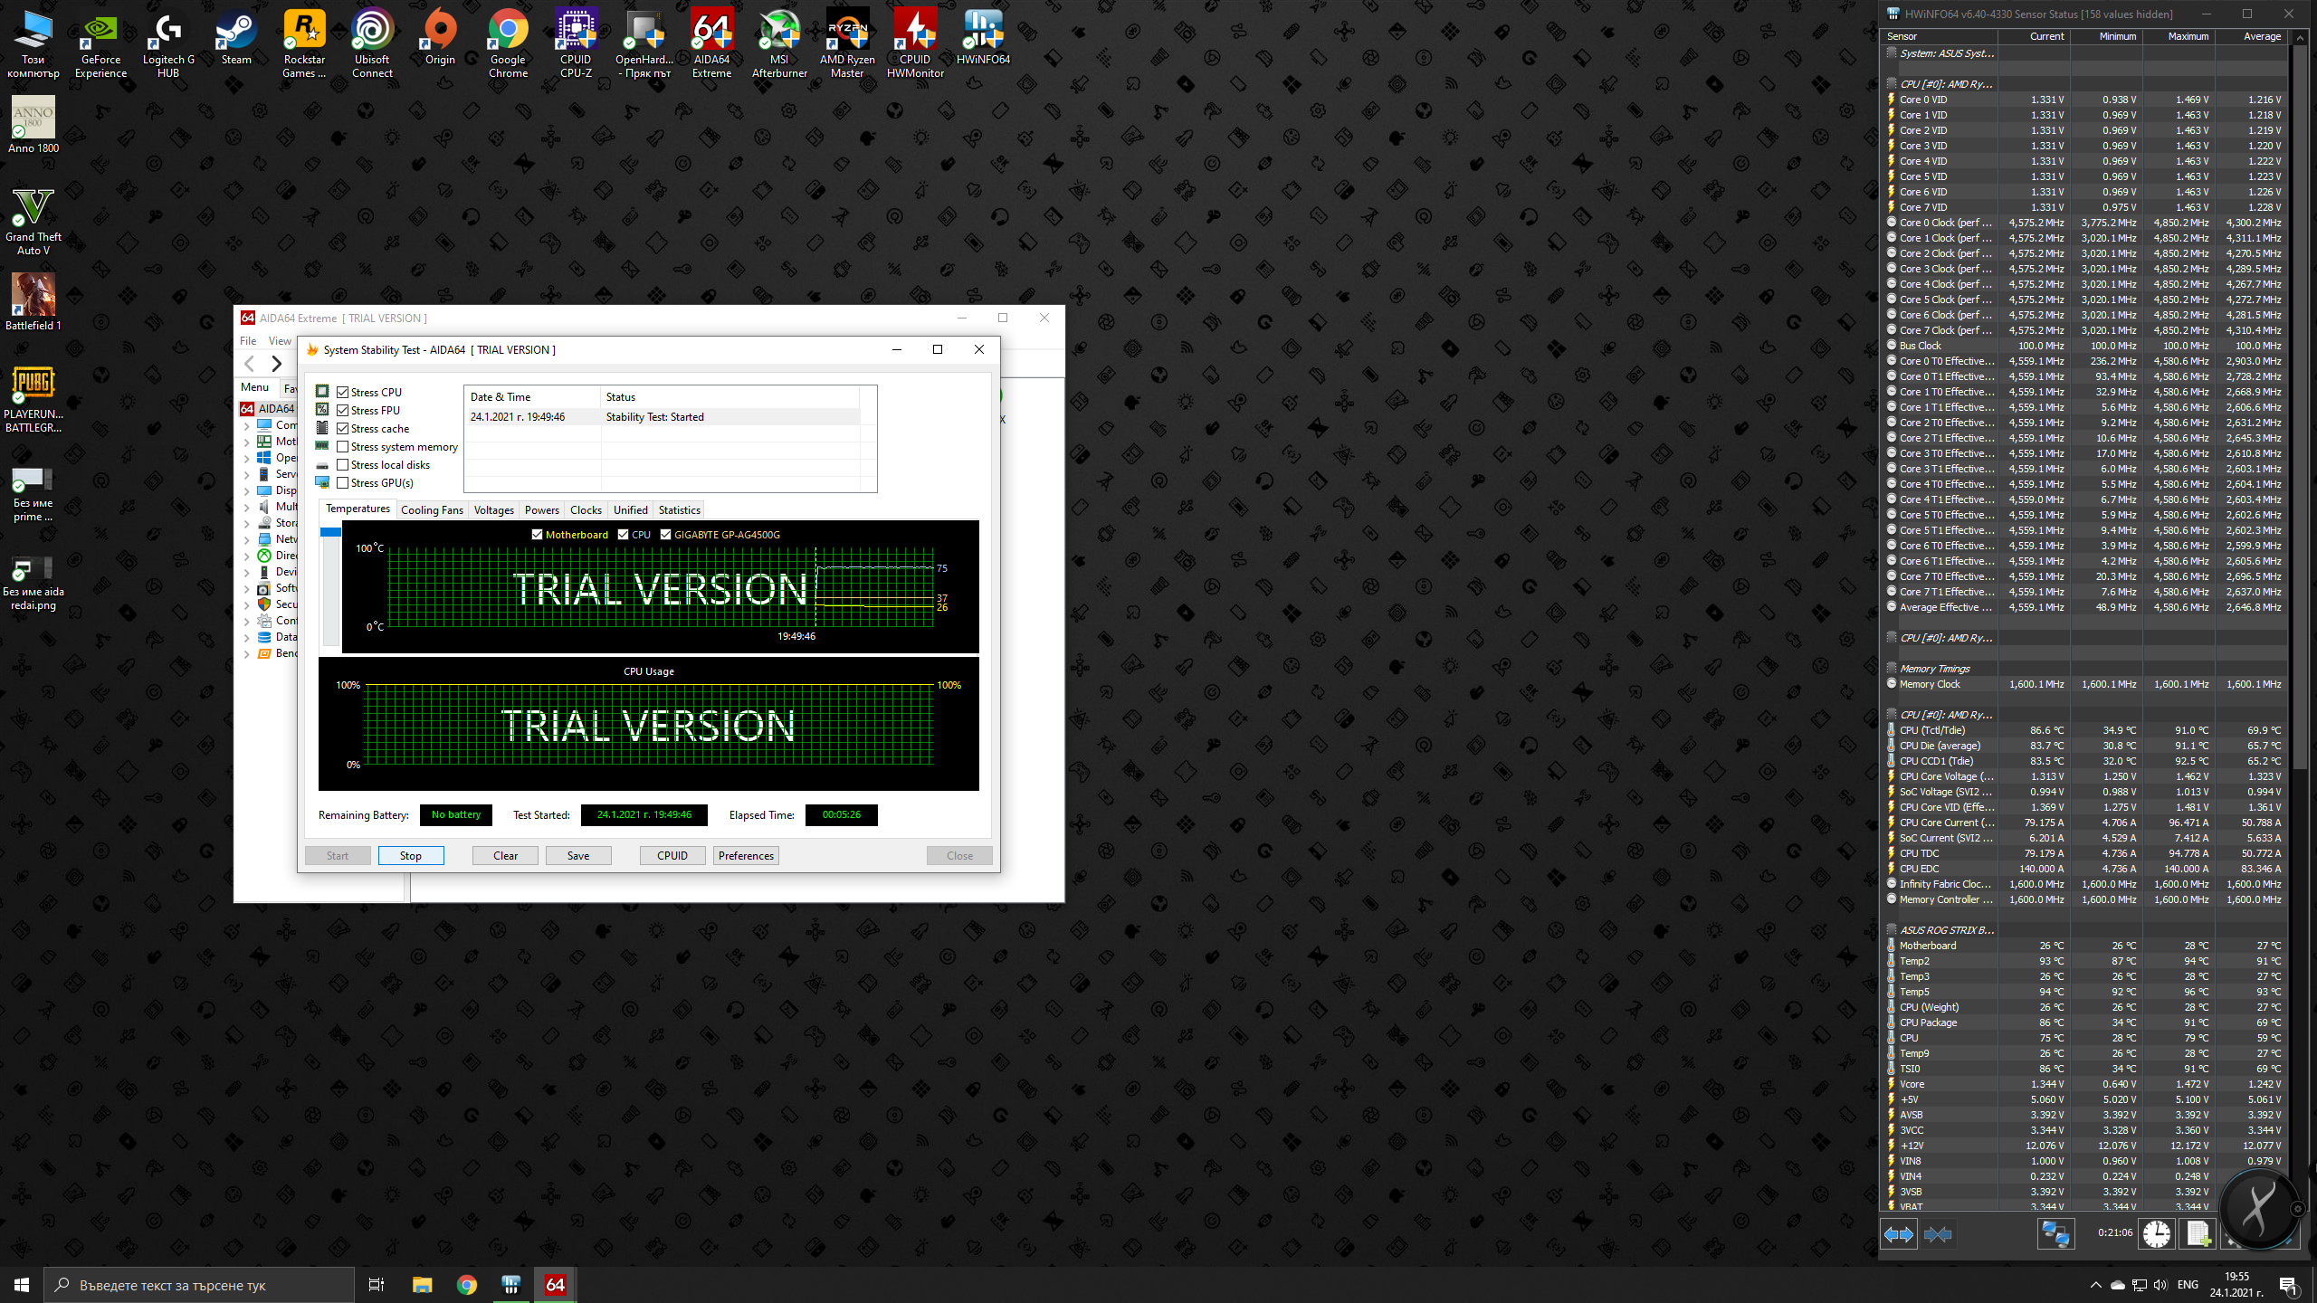The height and width of the screenshot is (1303, 2317).
Task: Expand Motherboard tree node in AIDA64
Action: pos(246,442)
